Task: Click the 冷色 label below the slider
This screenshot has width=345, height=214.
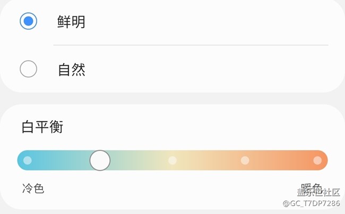Action: 33,189
